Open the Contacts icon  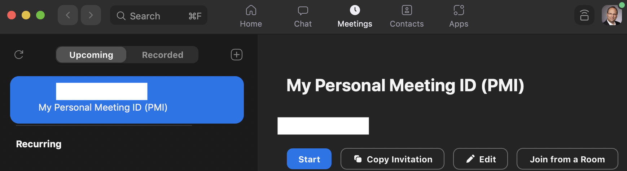click(407, 10)
